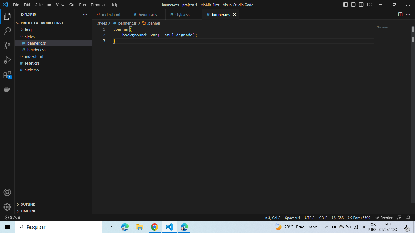This screenshot has height=233, width=415.
Task: Open the Windows Start menu
Action: click(7, 227)
